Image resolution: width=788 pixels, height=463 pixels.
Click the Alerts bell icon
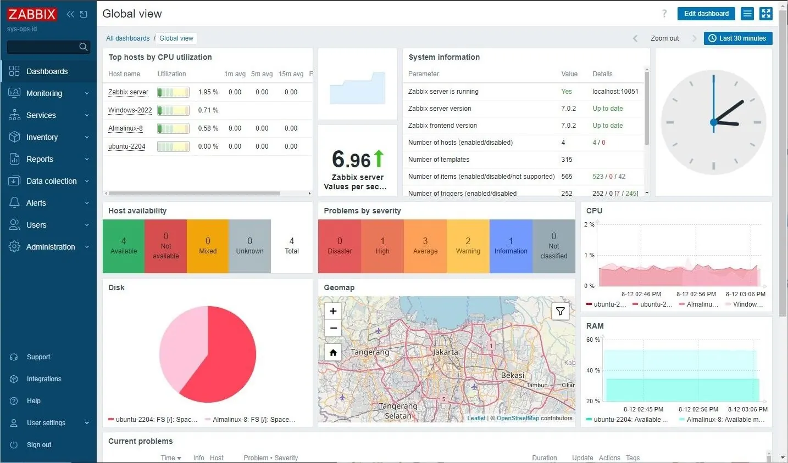(14, 202)
